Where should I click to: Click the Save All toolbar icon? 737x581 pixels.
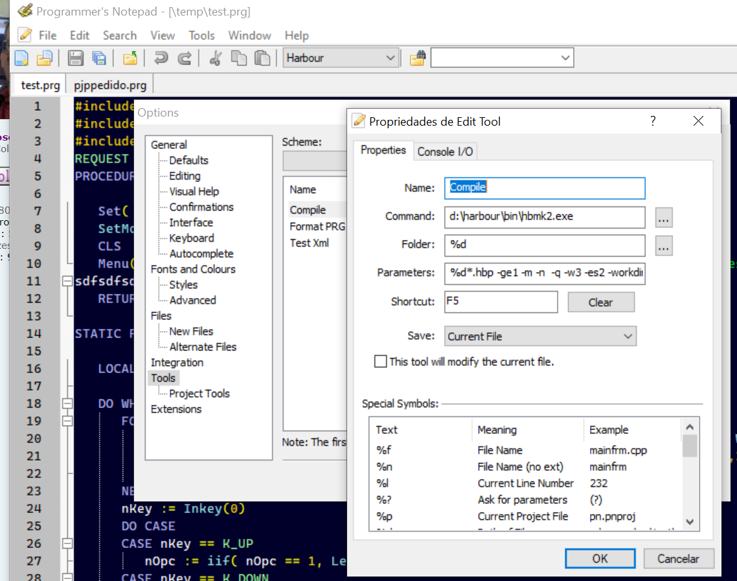tap(98, 58)
